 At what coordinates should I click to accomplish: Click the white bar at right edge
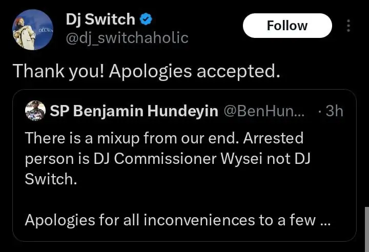pos(366,228)
